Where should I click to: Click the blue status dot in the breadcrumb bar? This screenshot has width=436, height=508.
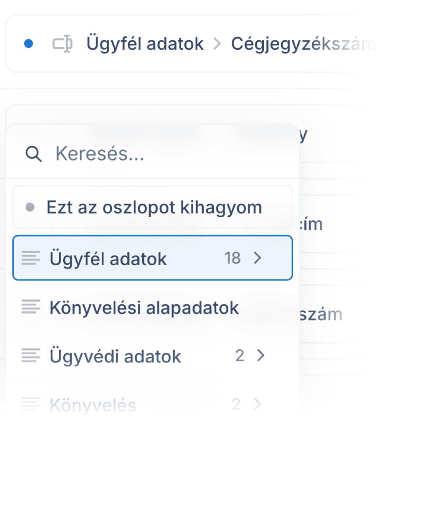tap(29, 43)
